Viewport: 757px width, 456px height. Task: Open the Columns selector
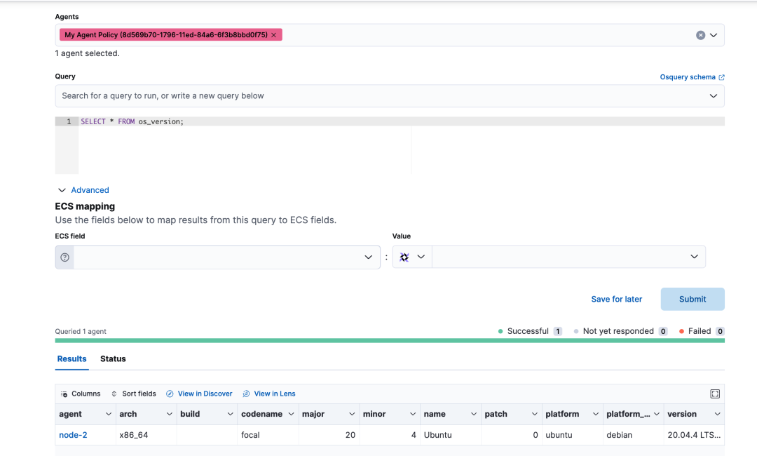tap(81, 394)
